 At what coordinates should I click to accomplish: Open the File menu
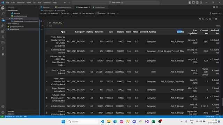click(8, 2)
